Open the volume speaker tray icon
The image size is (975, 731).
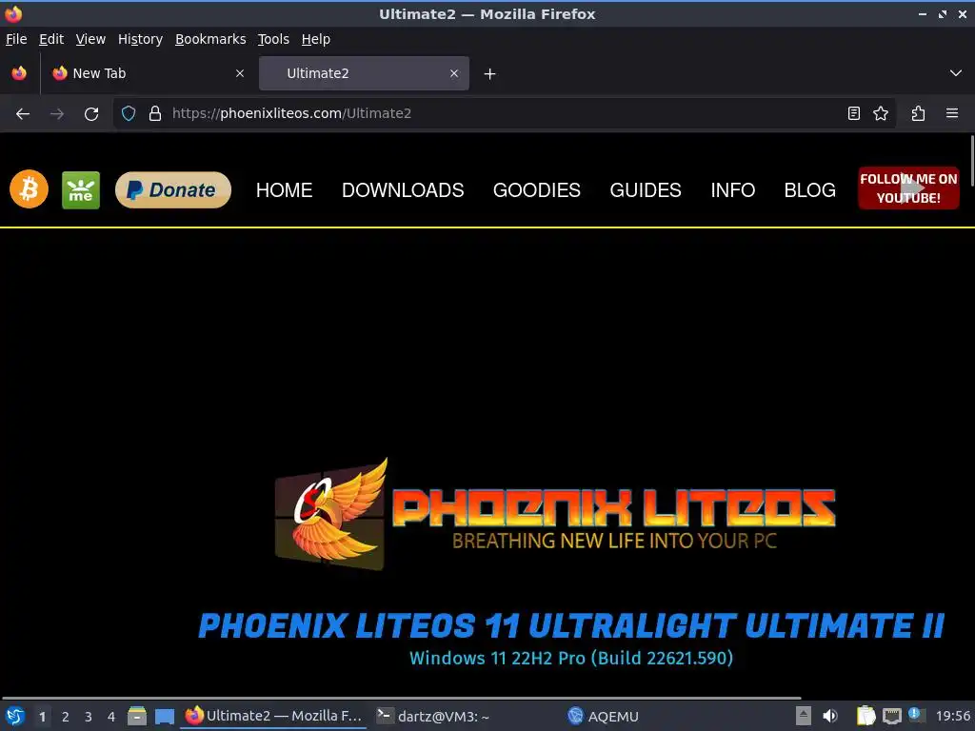point(830,716)
